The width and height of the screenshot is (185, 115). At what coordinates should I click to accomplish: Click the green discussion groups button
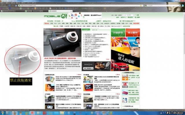tap(118, 32)
